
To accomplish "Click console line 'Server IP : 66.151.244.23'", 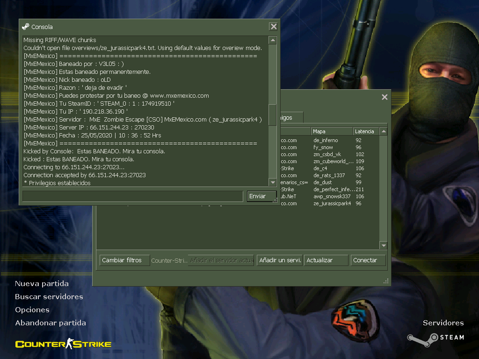I will (x=89, y=127).
